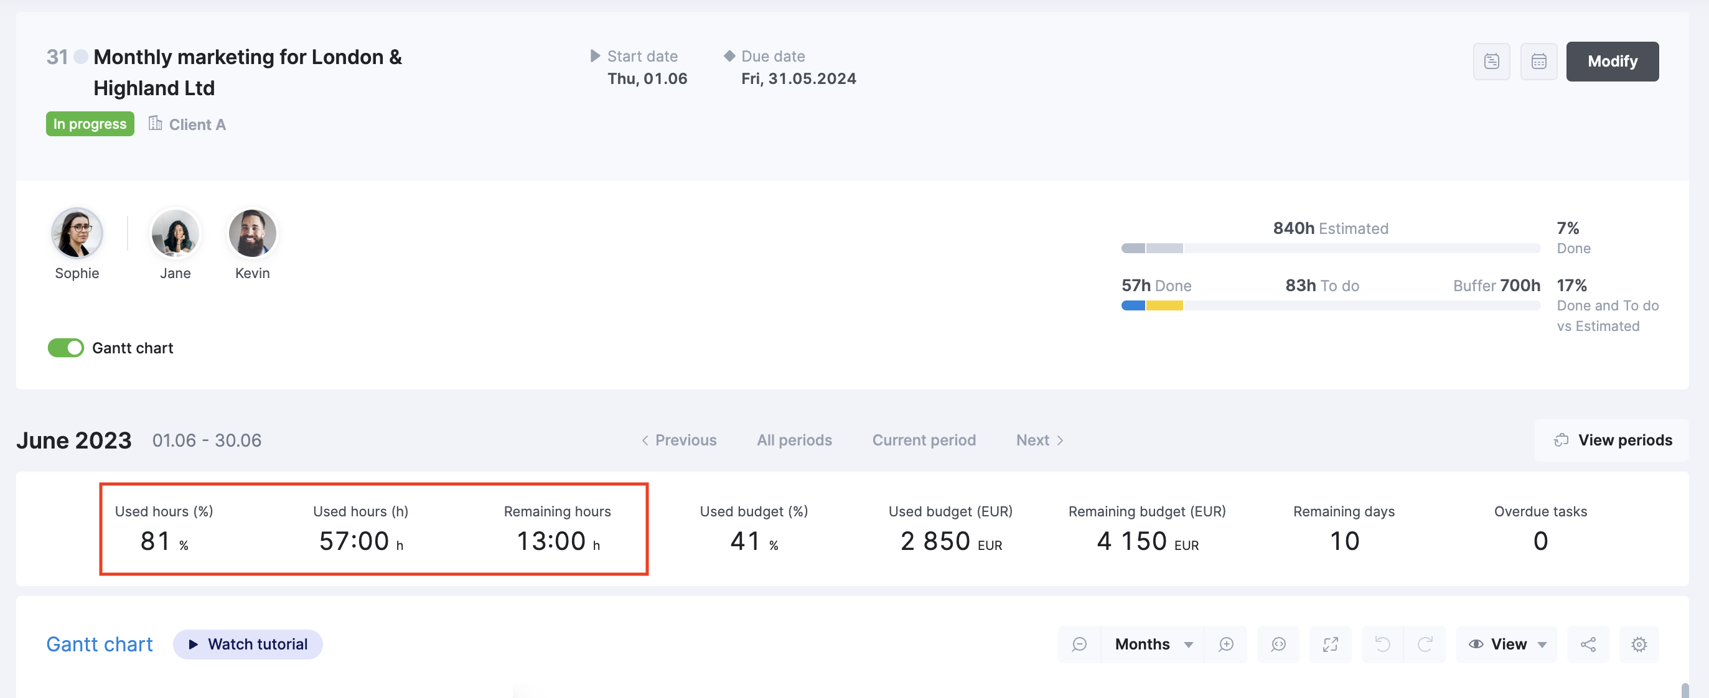1709x698 pixels.
Task: Click the Gantt share icon
Action: point(1588,644)
